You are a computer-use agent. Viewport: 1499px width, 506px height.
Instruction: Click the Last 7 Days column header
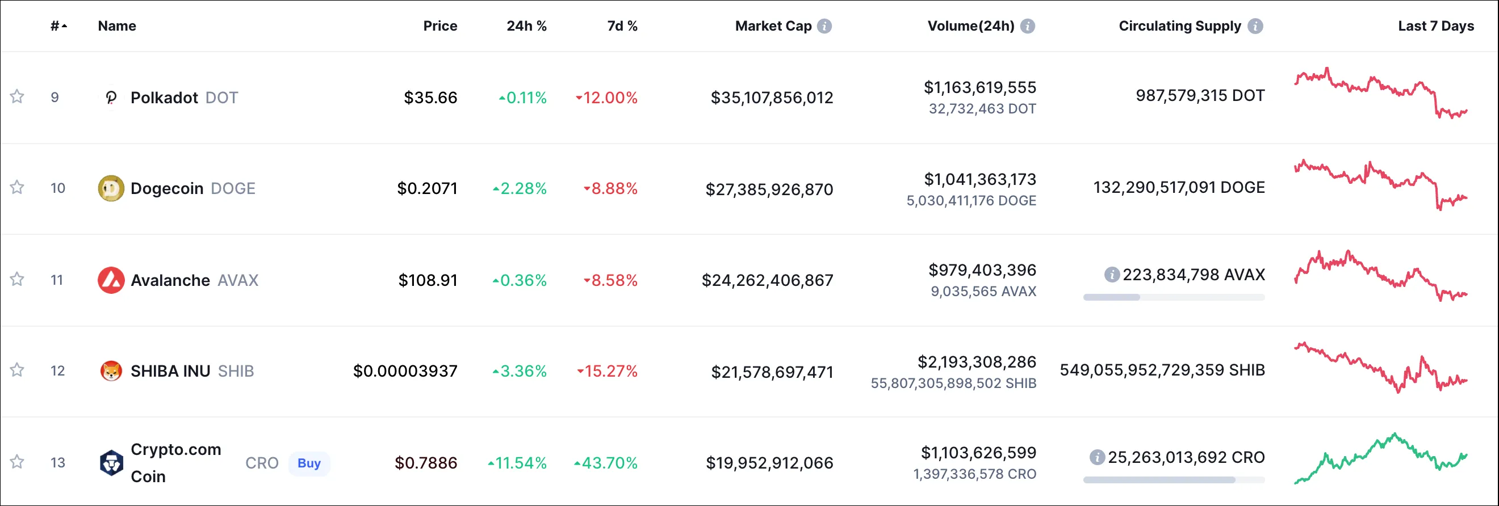(1435, 26)
